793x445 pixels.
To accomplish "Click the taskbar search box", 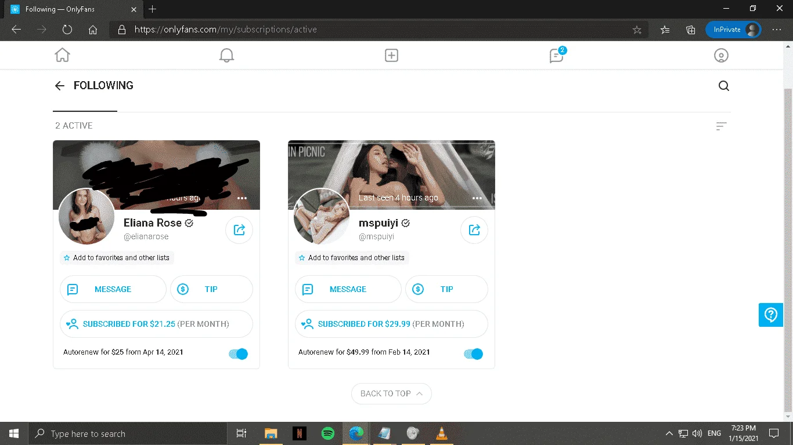I will point(128,433).
